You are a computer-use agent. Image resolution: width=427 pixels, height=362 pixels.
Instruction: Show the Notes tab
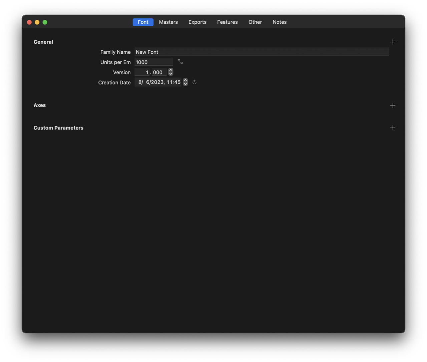[x=279, y=22]
